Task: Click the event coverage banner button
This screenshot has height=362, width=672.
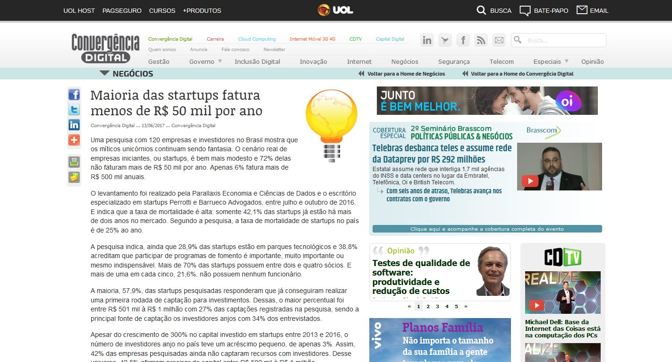Action: (x=487, y=229)
